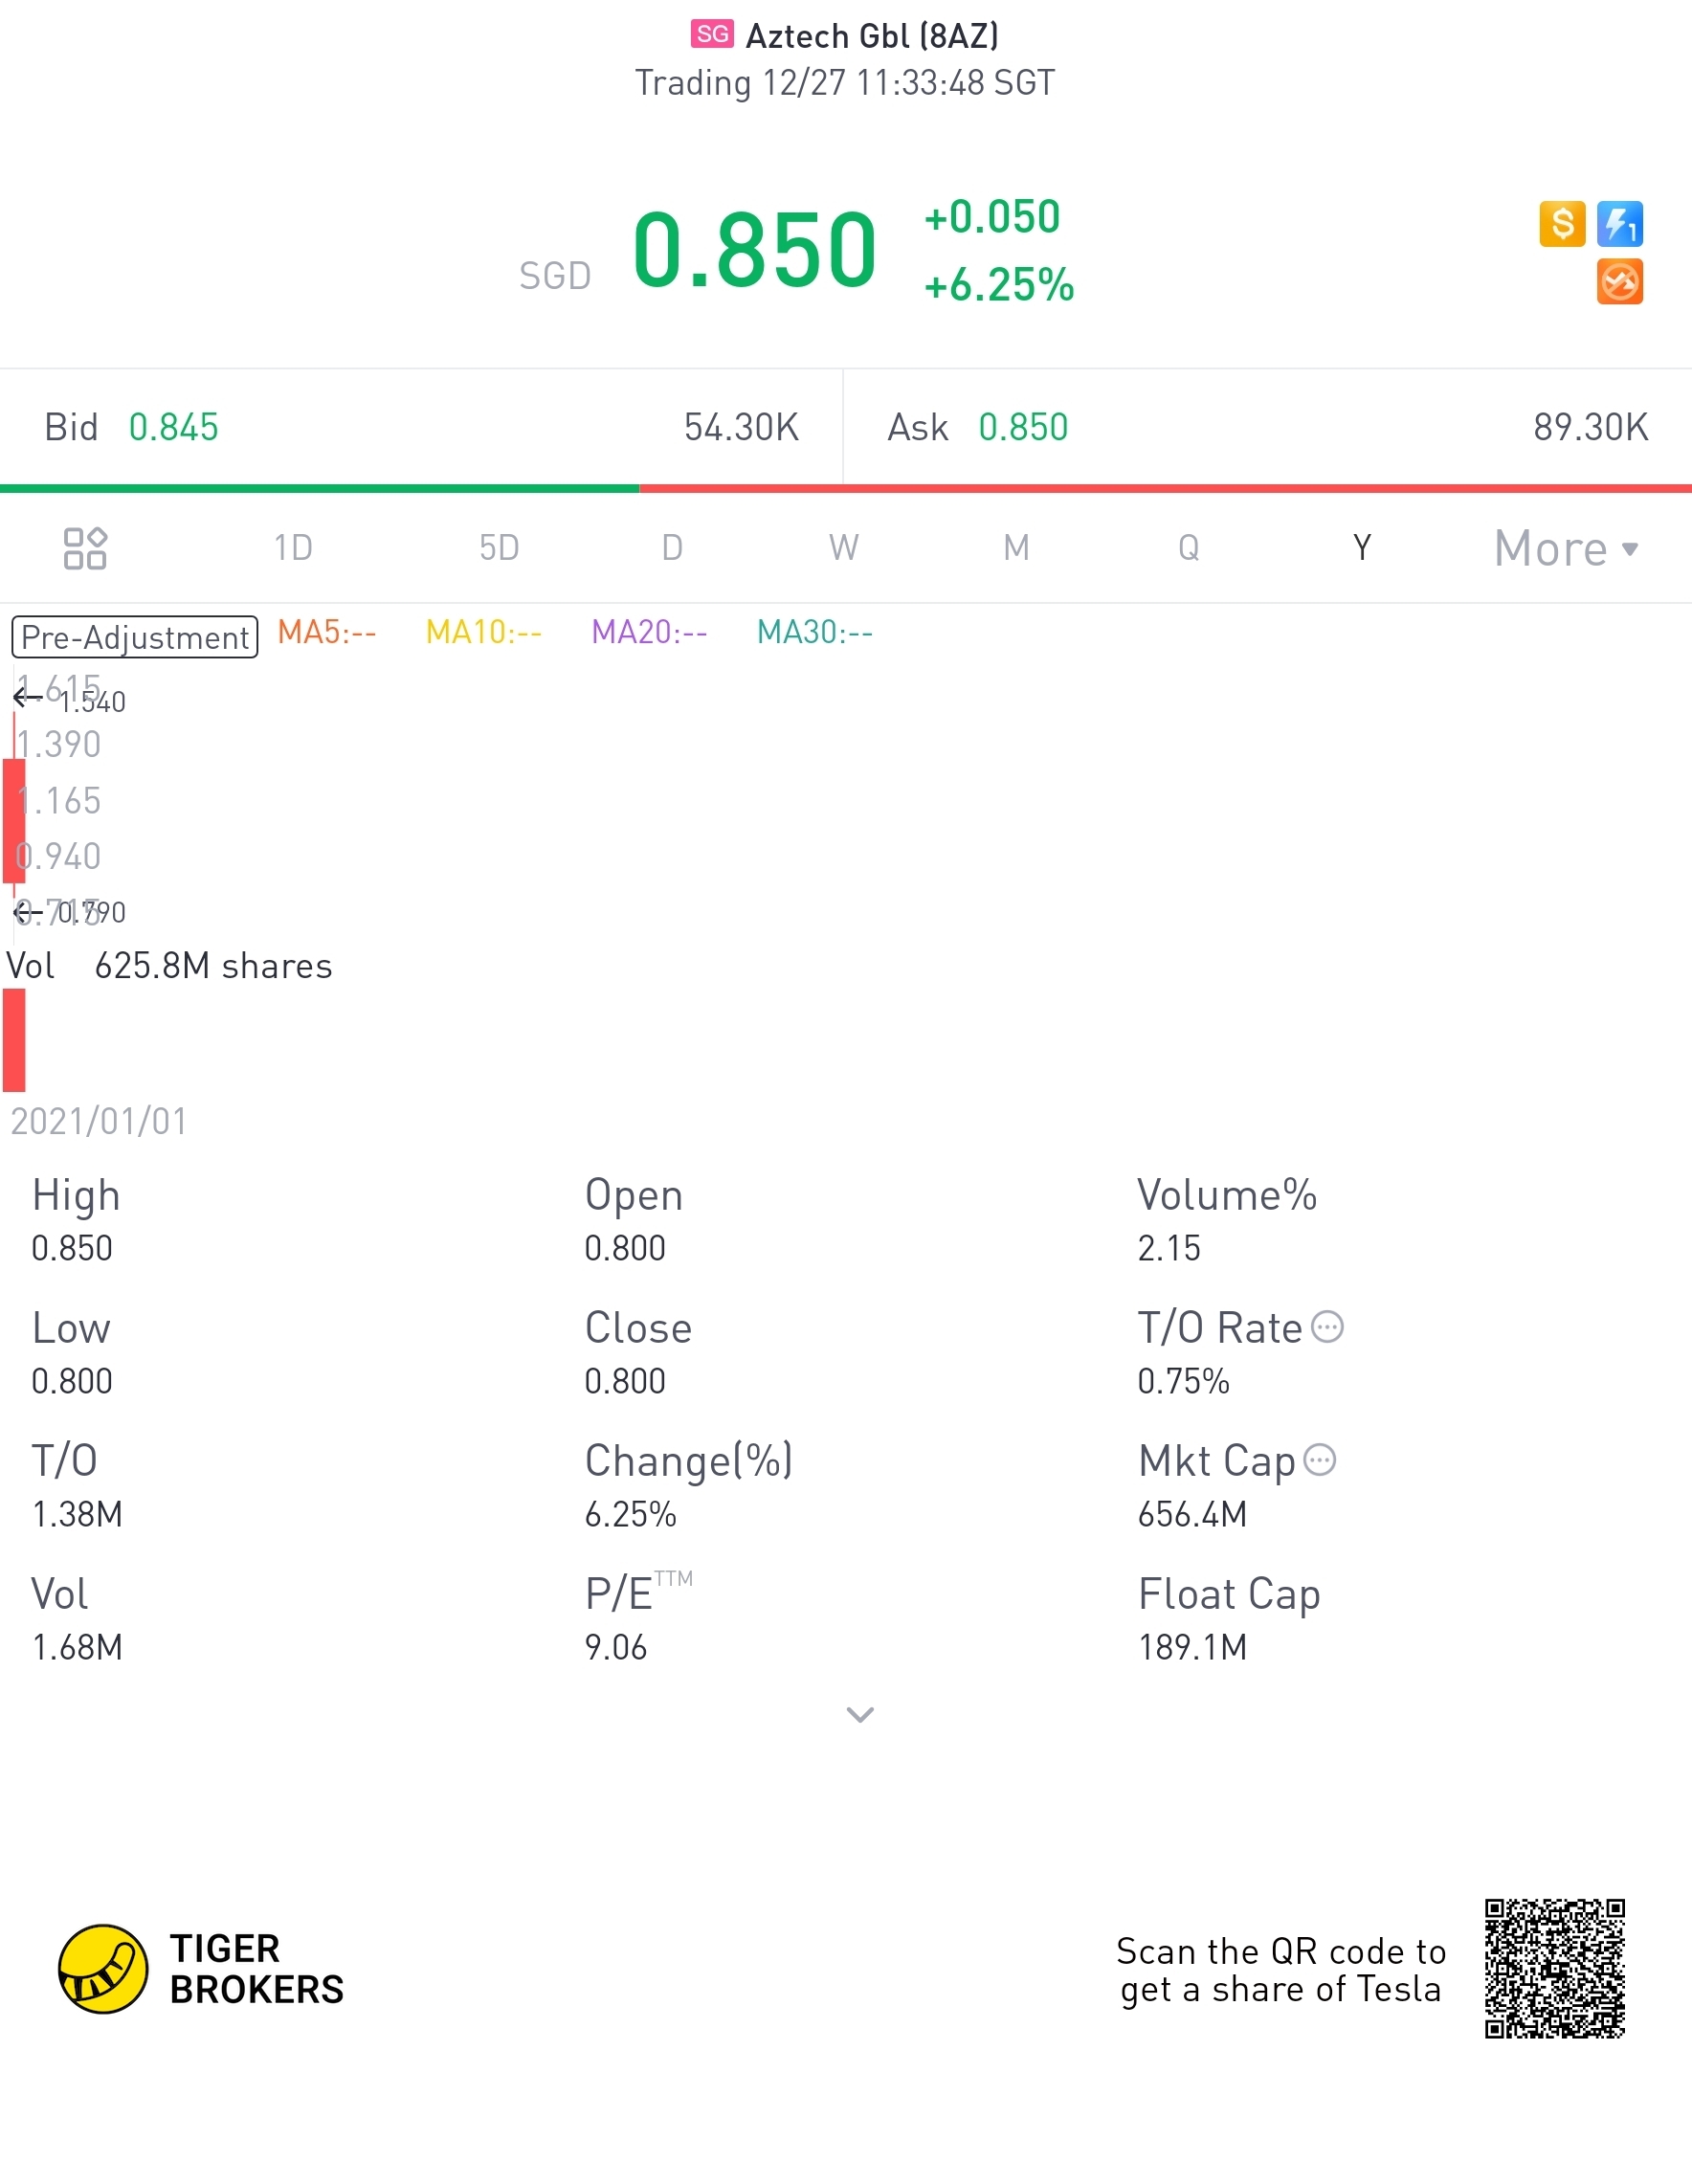Tap the Ask price 0.850
This screenshot has width=1692, height=2184.
[x=1023, y=428]
